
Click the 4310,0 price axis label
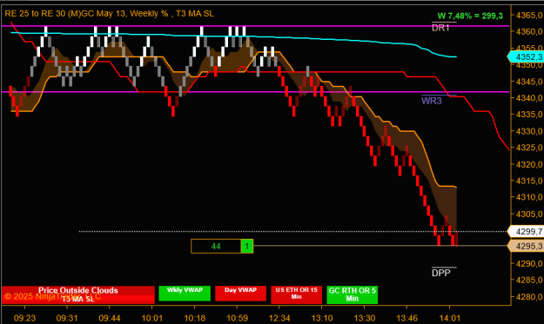(x=529, y=197)
